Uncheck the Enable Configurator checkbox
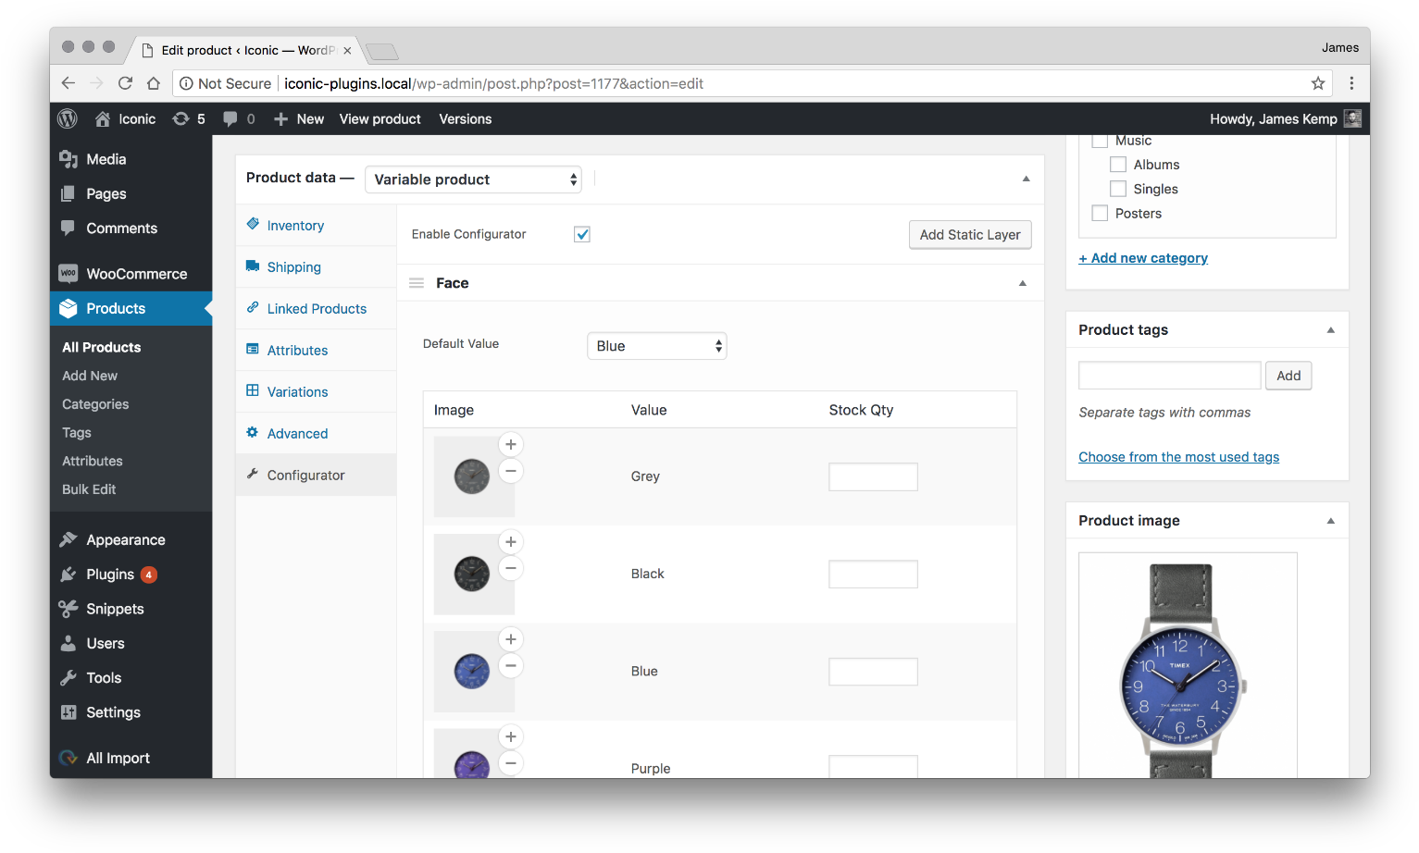 (582, 234)
